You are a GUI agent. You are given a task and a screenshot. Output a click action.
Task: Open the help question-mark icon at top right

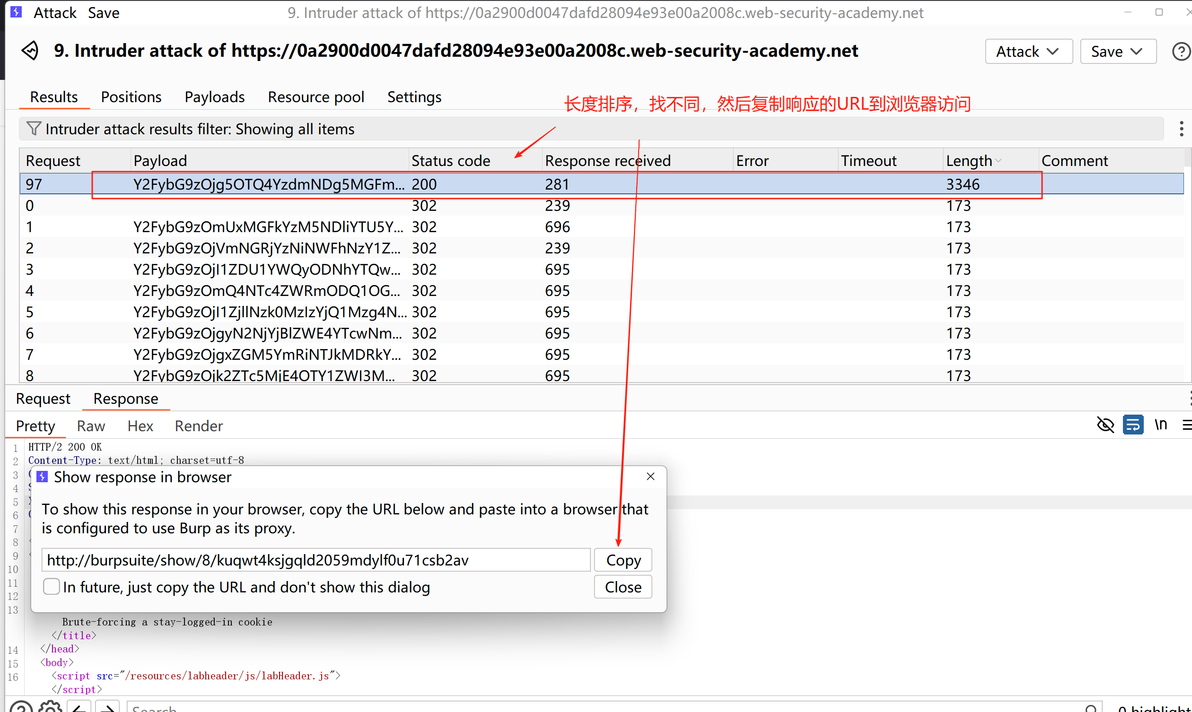pyautogui.click(x=1181, y=52)
